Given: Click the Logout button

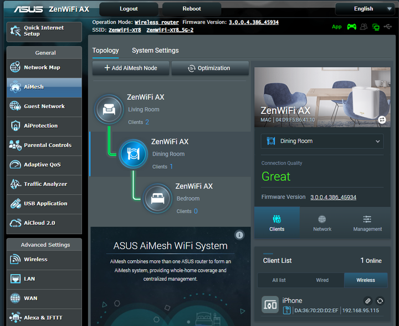Looking at the screenshot, I should pos(129,9).
